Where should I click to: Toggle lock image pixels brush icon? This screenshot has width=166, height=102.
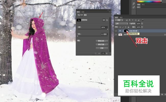(x=123, y=27)
